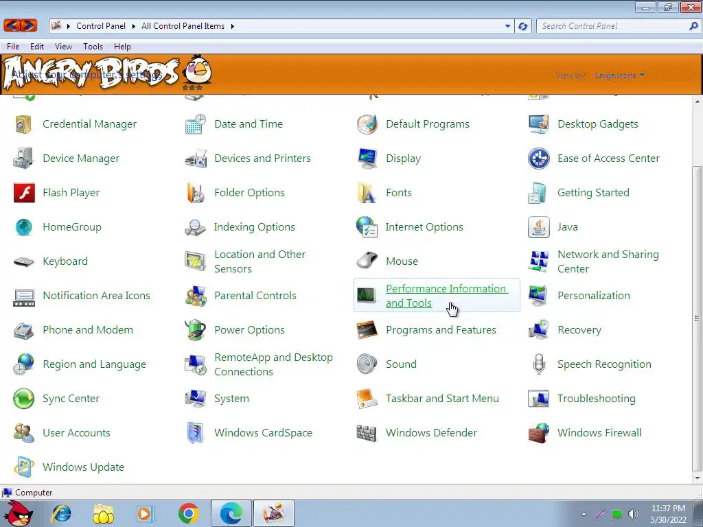The image size is (703, 527).
Task: Open the Credential Manager icon
Action: 23,124
